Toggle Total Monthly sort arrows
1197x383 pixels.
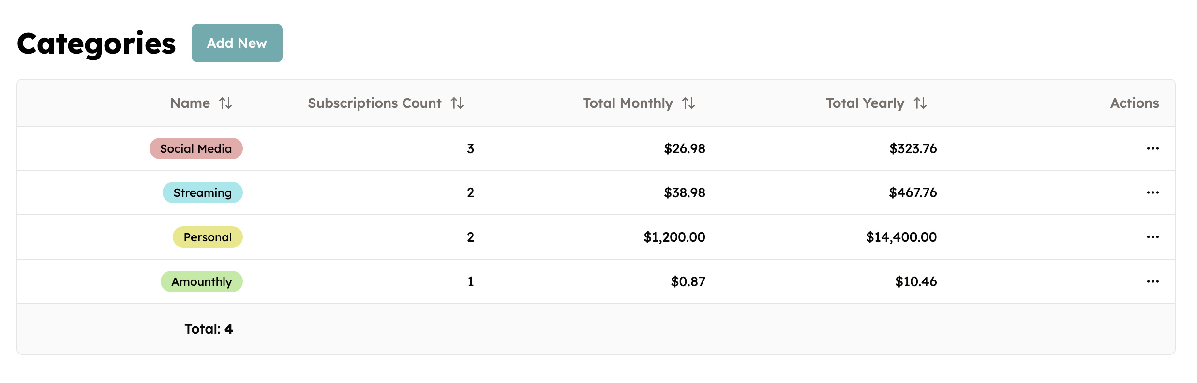click(688, 103)
